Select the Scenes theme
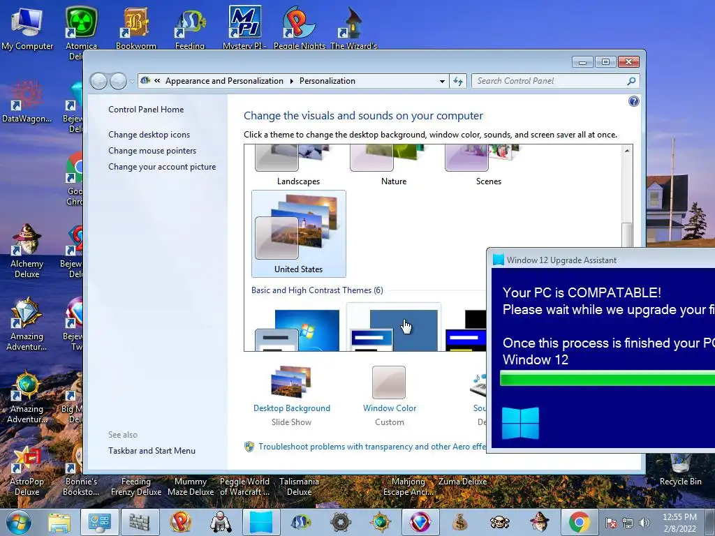The width and height of the screenshot is (715, 536). click(488, 165)
